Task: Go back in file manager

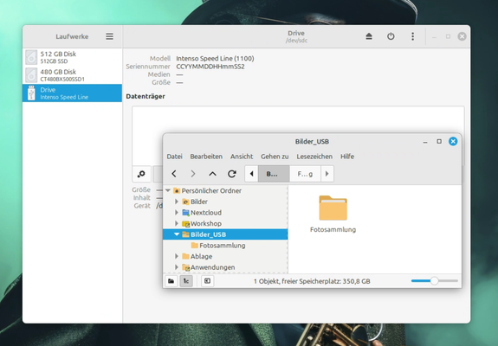Action: 174,174
